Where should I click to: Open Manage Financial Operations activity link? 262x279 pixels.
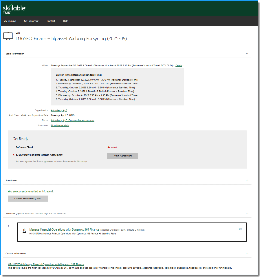(64, 230)
